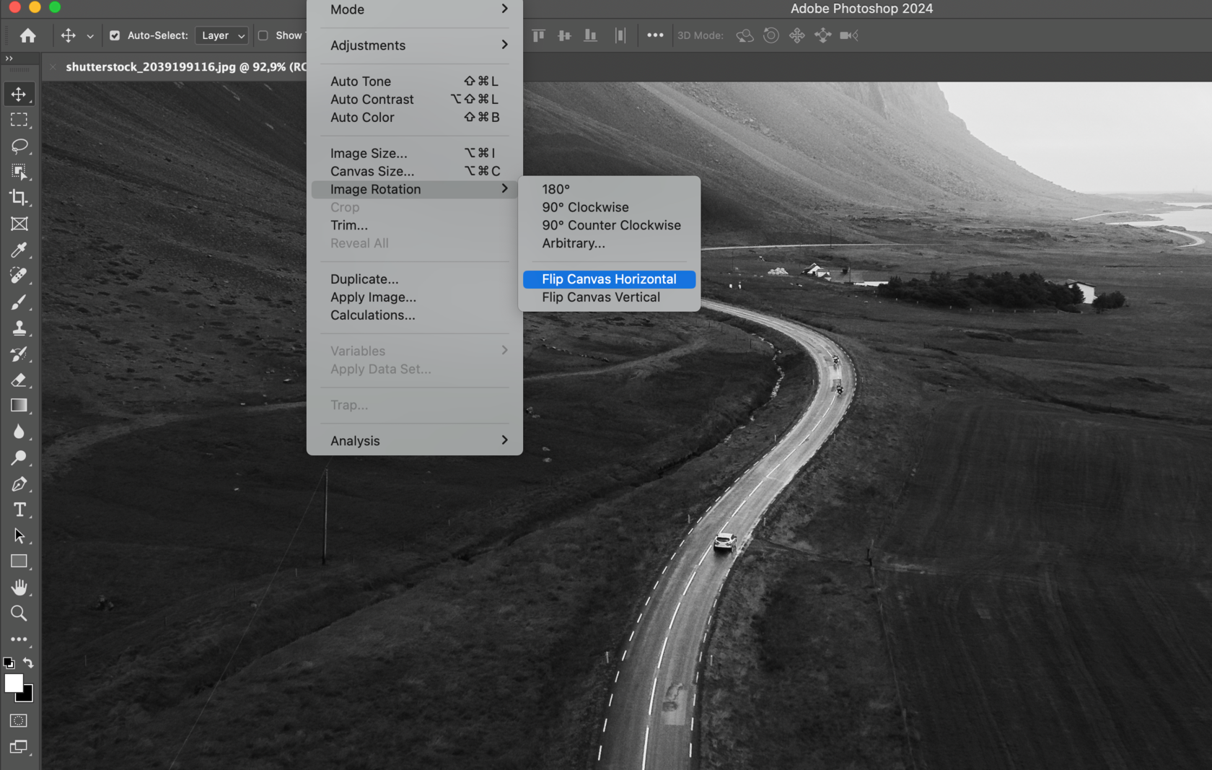Click the Align top edges button
This screenshot has height=770, width=1212.
click(537, 35)
